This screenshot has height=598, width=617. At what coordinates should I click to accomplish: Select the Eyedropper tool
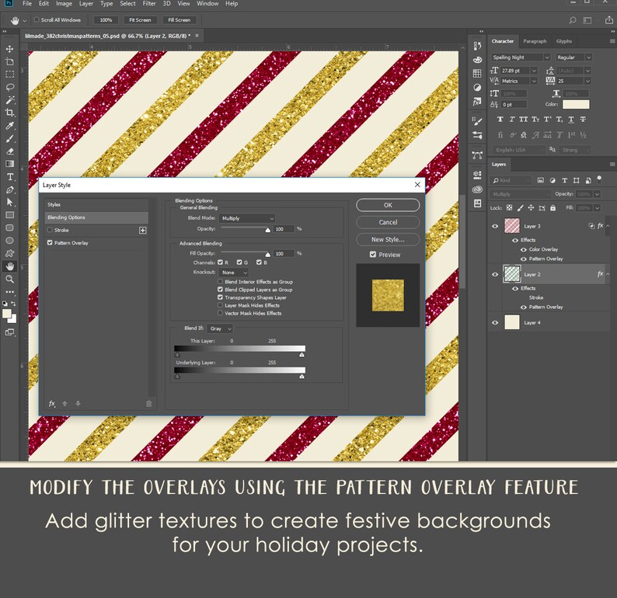[x=10, y=126]
